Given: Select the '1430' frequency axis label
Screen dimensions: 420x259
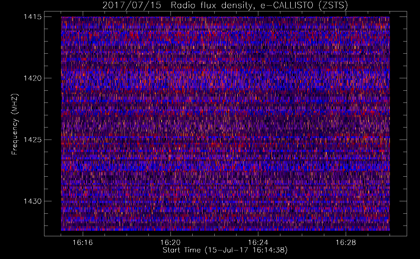Looking at the screenshot, I should 32,201.
